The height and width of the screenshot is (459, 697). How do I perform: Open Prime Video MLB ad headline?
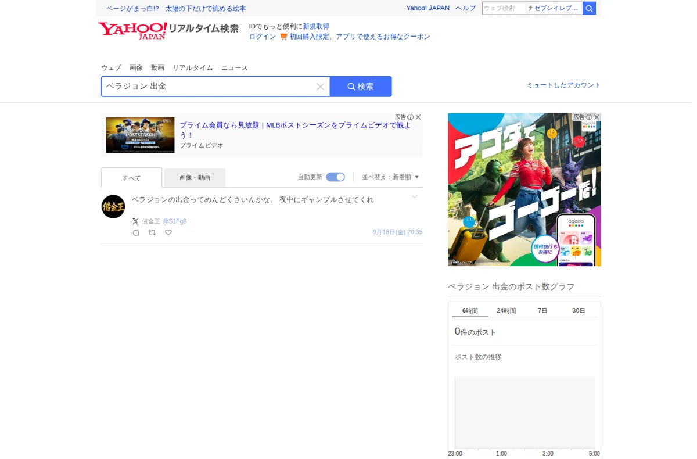coord(295,130)
